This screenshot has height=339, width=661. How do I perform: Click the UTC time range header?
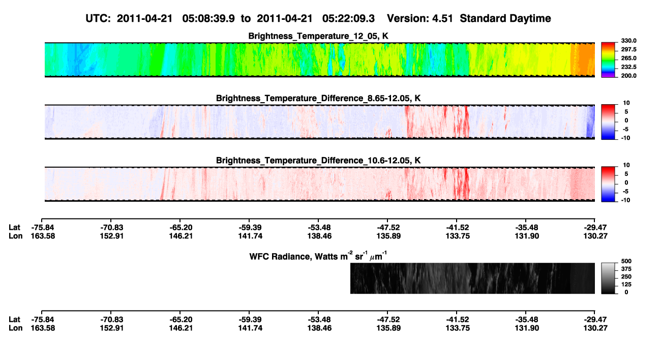pos(231,18)
